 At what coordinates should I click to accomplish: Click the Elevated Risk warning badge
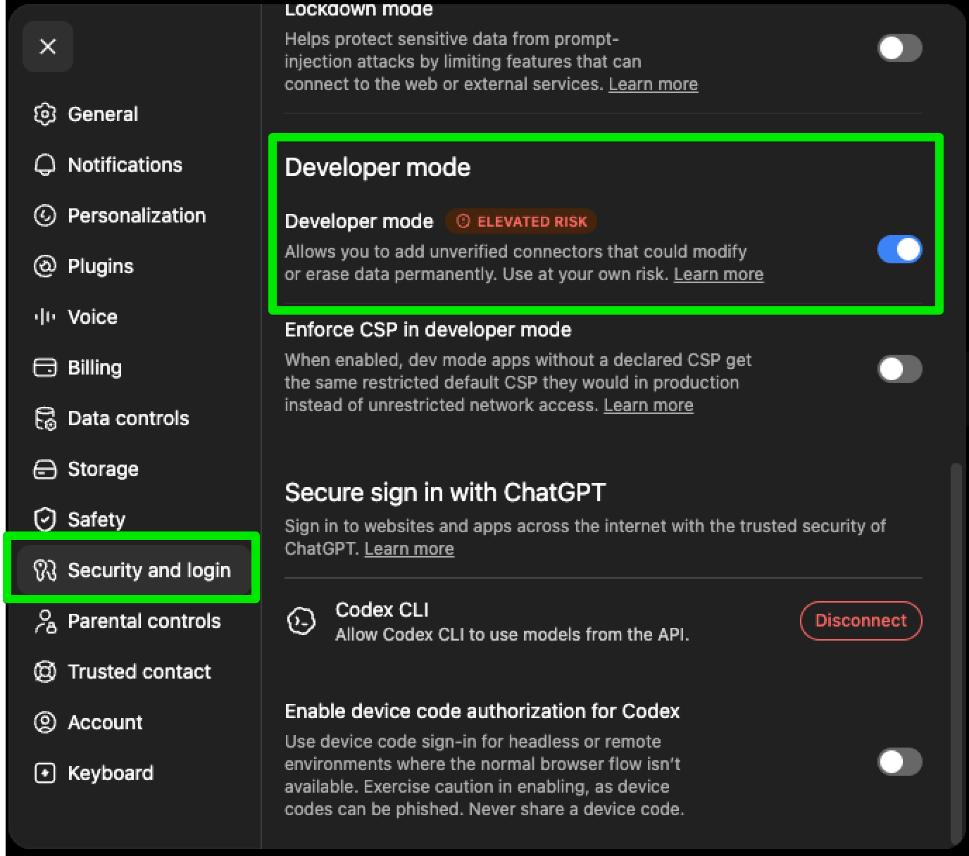pyautogui.click(x=521, y=222)
